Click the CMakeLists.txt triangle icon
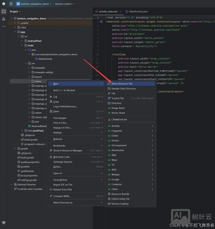Screen dimensions: 215x229 pyautogui.click(x=109, y=119)
